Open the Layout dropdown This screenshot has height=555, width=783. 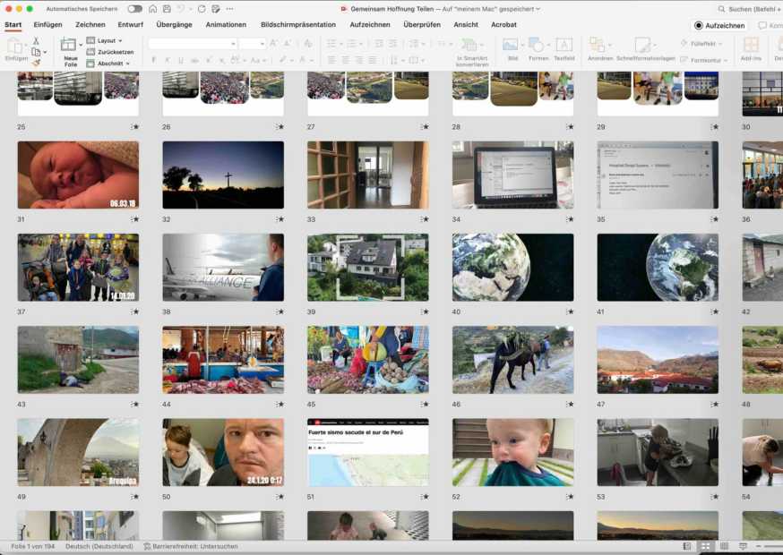point(105,40)
